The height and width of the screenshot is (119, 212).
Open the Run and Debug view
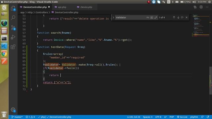click(13, 37)
